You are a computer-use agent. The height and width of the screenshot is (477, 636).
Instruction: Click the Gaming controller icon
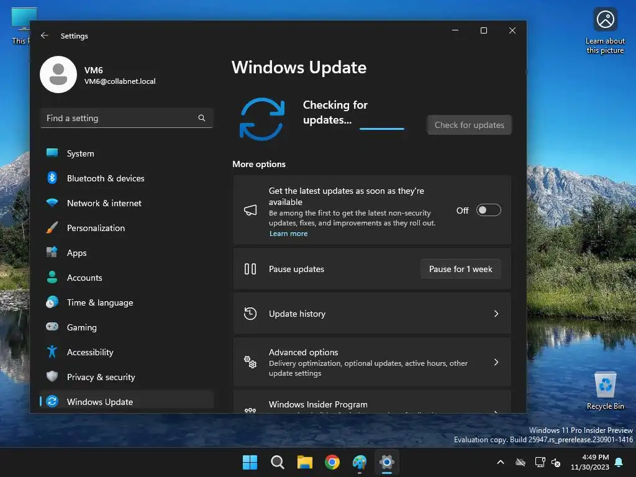(x=52, y=327)
